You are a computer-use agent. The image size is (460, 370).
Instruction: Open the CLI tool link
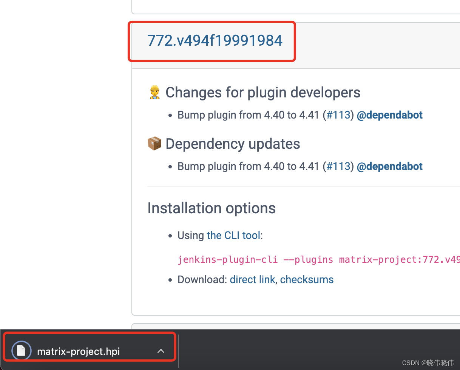[x=233, y=236]
